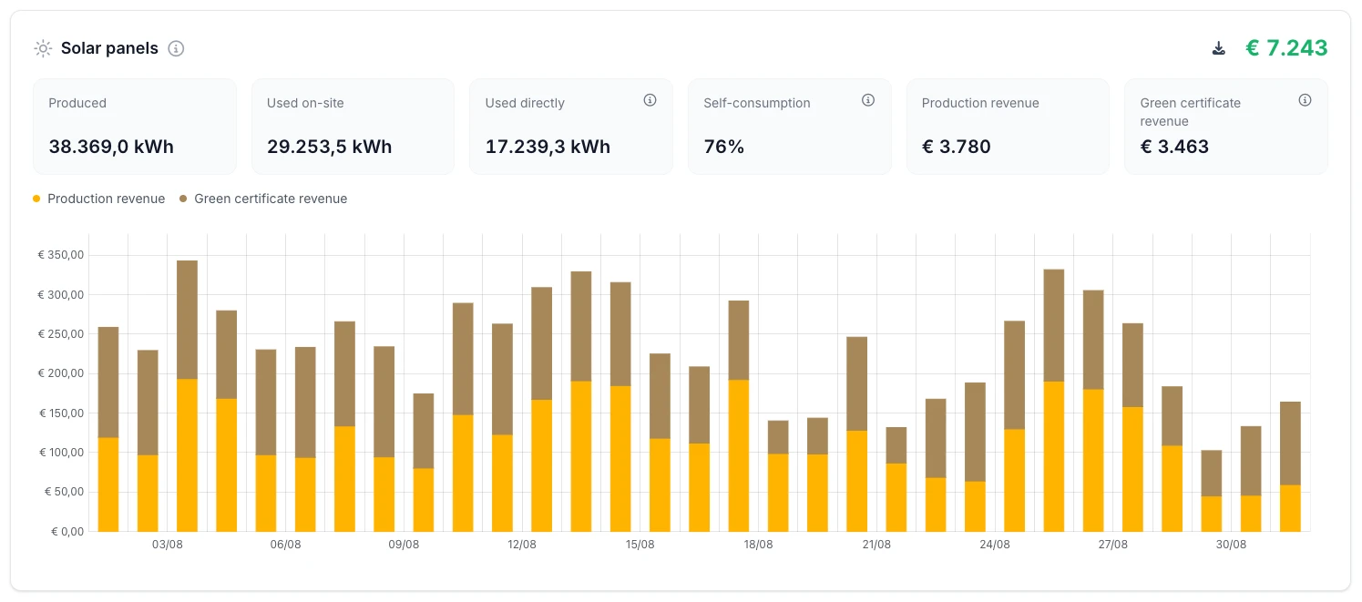
Task: Click the € 7.243 total amount
Action: pos(1286,48)
